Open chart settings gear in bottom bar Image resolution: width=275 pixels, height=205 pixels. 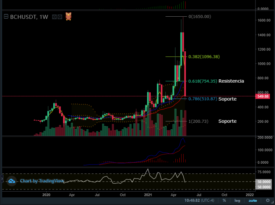click(x=268, y=200)
